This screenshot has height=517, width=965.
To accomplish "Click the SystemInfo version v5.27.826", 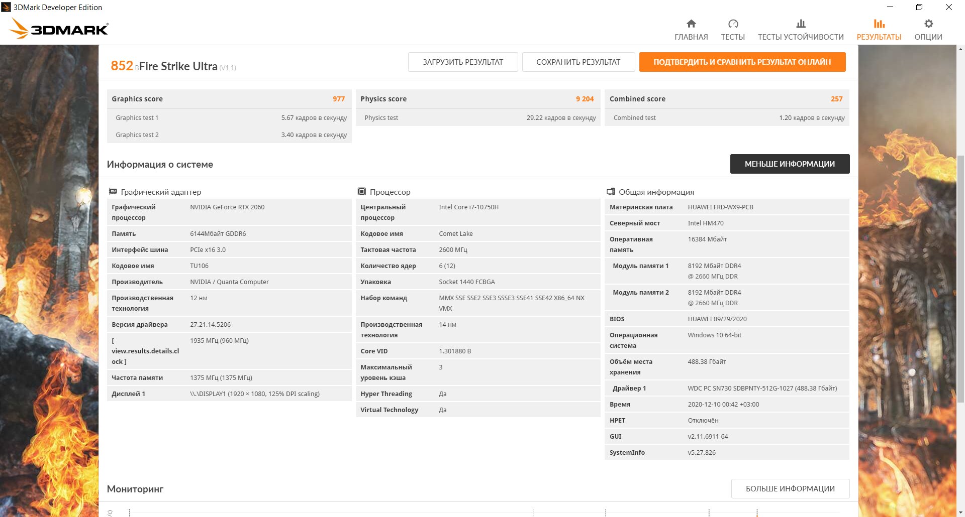I will pos(702,452).
